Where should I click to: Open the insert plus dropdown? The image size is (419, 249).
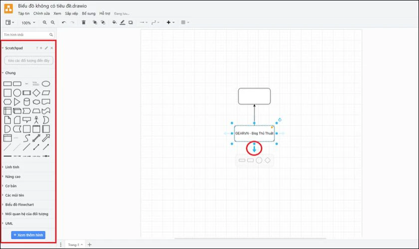click(x=171, y=22)
